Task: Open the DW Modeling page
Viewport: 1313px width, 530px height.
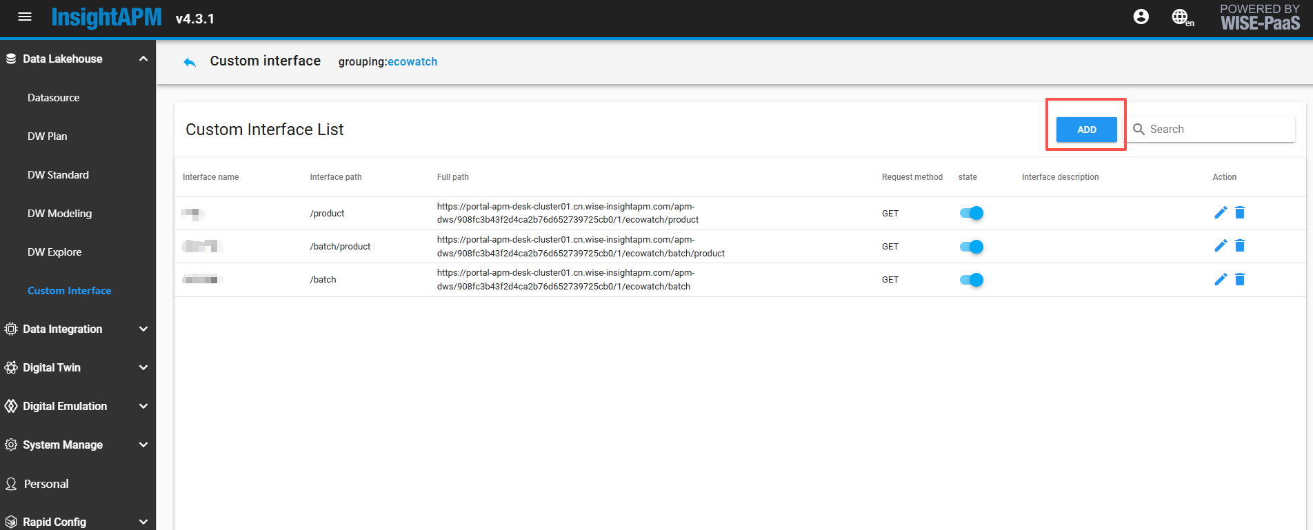Action: 59,214
